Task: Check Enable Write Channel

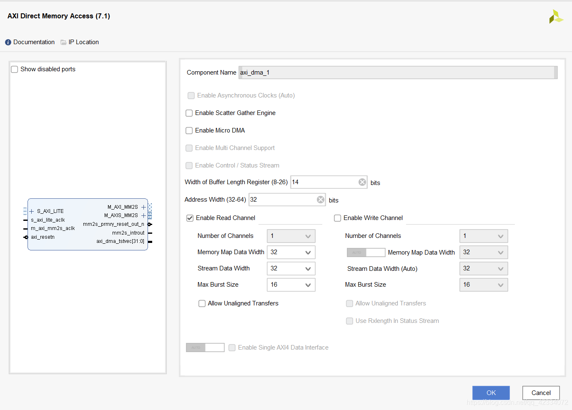Action: click(x=338, y=218)
